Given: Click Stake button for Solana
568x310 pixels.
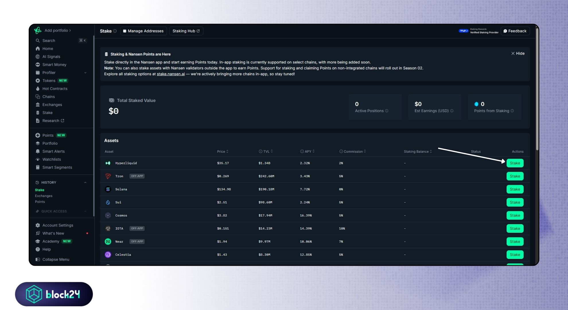Looking at the screenshot, I should (x=515, y=189).
